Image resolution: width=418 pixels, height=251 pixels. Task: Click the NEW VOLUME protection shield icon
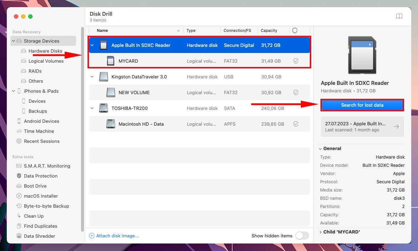click(296, 92)
